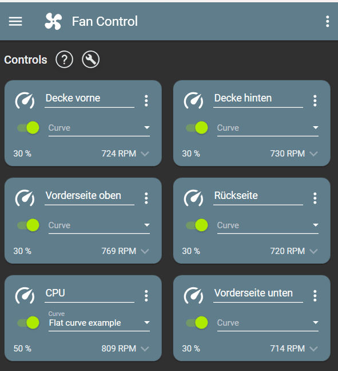Open the Controls wrench settings icon

pos(90,60)
